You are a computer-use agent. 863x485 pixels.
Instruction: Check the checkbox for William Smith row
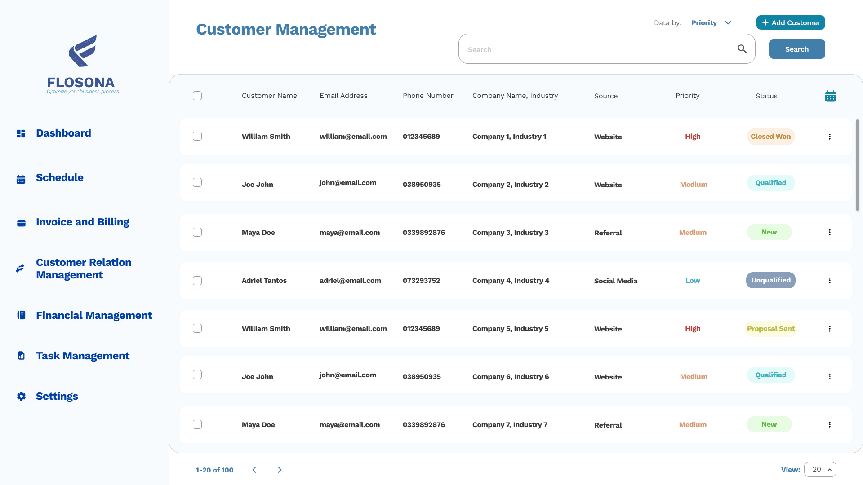(x=197, y=136)
